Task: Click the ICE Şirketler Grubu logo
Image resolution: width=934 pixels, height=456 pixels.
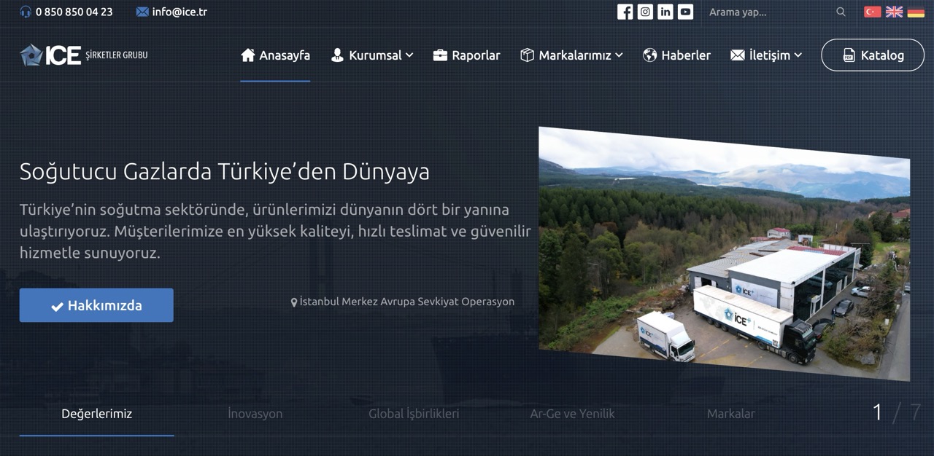Action: coord(82,54)
